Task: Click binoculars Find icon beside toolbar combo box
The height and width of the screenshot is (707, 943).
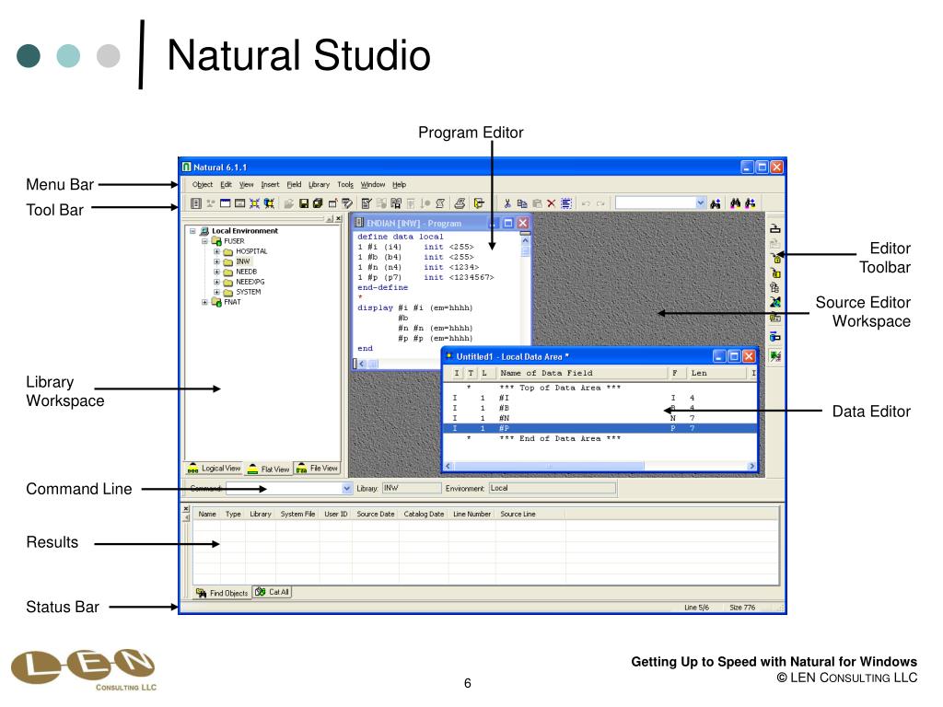Action: tap(715, 203)
